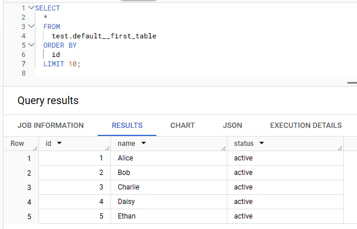Open the id column sort dropdown
Image resolution: width=357 pixels, height=229 pixels.
pyautogui.click(x=59, y=143)
